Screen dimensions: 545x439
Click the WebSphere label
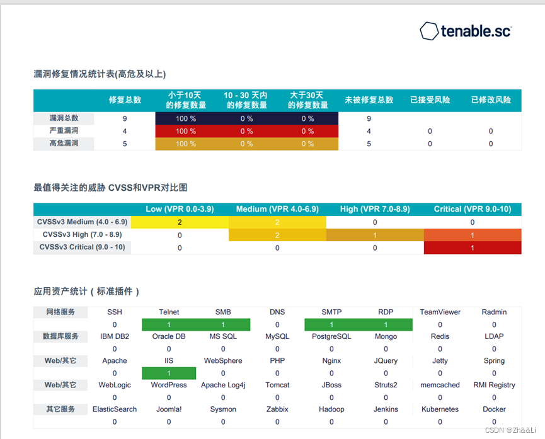point(223,361)
